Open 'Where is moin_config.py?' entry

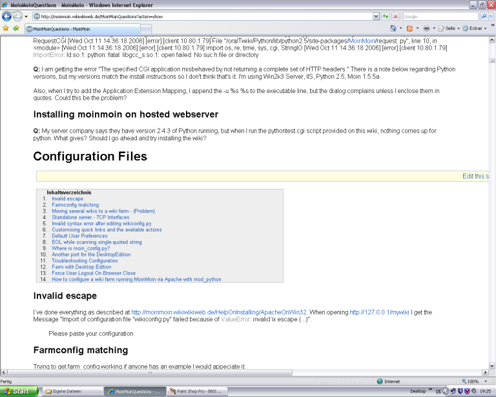tap(81, 248)
